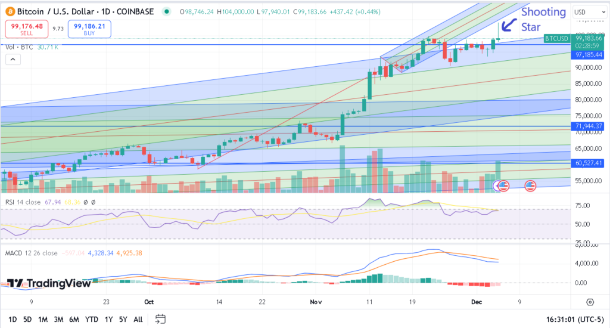Click the 9.73 spread value
Screen dimensions: 610x328
coord(58,29)
